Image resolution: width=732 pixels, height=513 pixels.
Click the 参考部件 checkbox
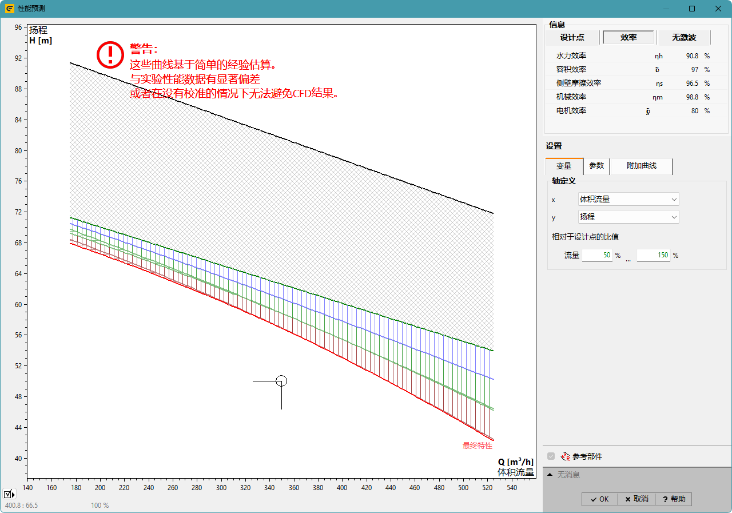(551, 456)
